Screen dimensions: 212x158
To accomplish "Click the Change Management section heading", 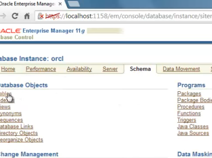I will point(29,155).
